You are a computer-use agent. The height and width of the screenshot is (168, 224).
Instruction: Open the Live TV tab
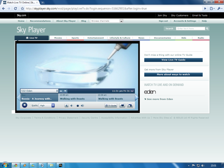pyautogui.click(x=32, y=38)
